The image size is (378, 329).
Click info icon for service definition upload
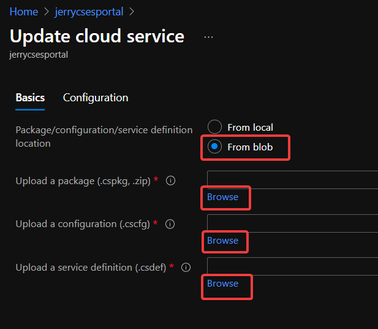click(186, 268)
